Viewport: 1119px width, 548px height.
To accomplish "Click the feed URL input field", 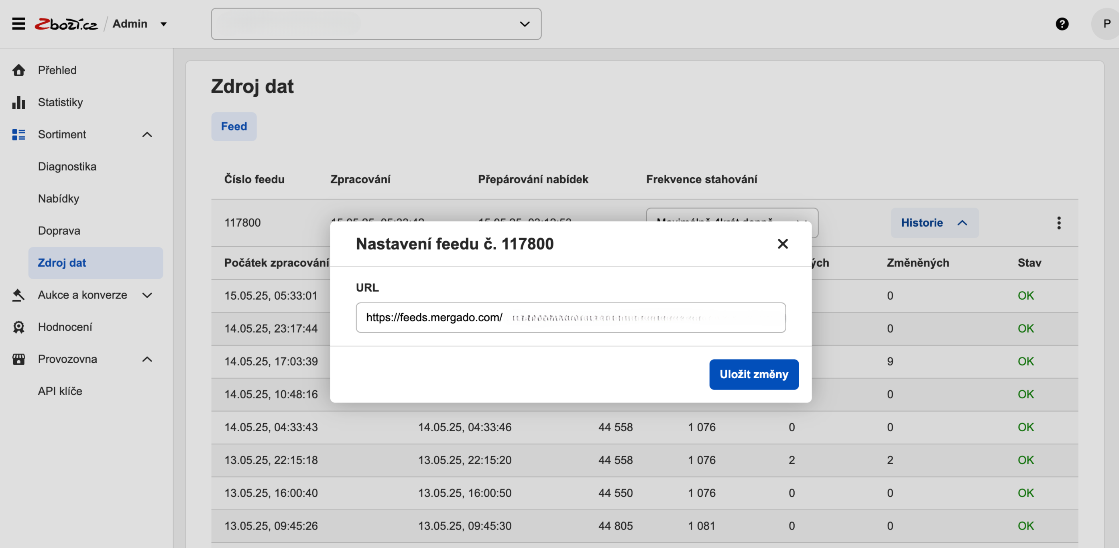I will [x=570, y=317].
